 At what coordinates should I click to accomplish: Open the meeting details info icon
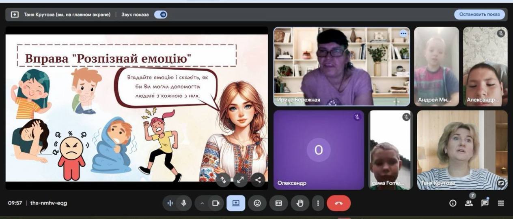pyautogui.click(x=453, y=204)
